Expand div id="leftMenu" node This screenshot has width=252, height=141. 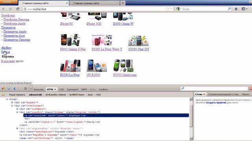pos(17,109)
